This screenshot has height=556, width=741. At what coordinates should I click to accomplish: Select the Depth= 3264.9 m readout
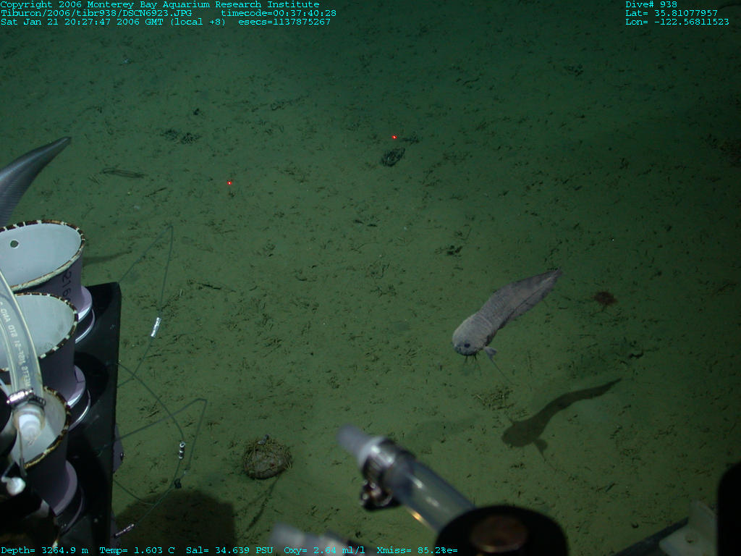pos(44,550)
